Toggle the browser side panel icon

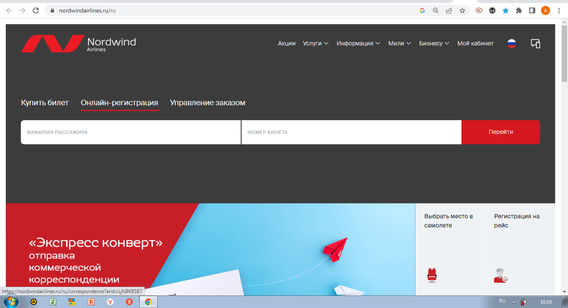click(532, 10)
